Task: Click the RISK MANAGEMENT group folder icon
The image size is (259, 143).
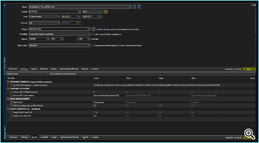Action: coord(8,99)
